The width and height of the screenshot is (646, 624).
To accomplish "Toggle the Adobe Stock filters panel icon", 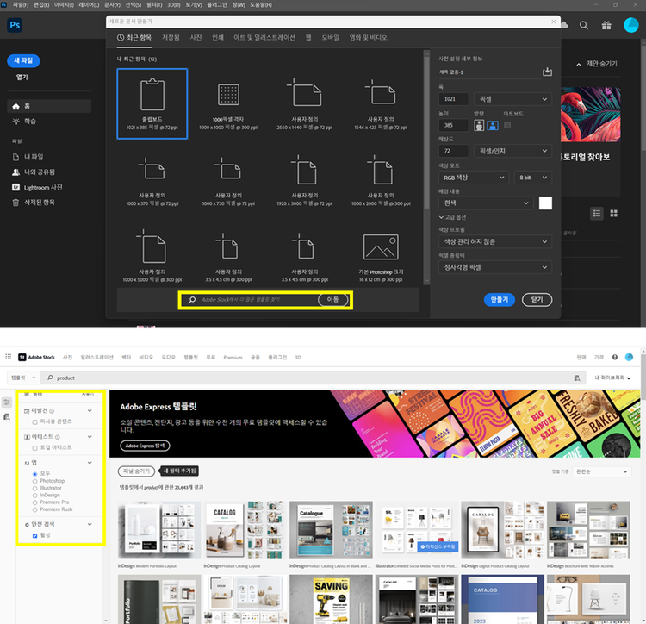I will coord(7,402).
